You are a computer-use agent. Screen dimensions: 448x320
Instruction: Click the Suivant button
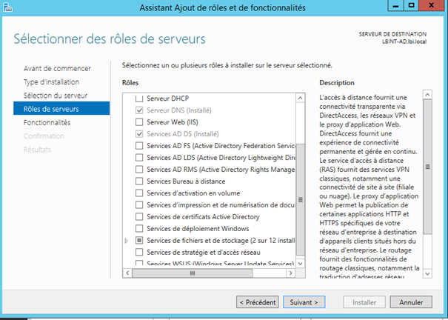tap(304, 302)
